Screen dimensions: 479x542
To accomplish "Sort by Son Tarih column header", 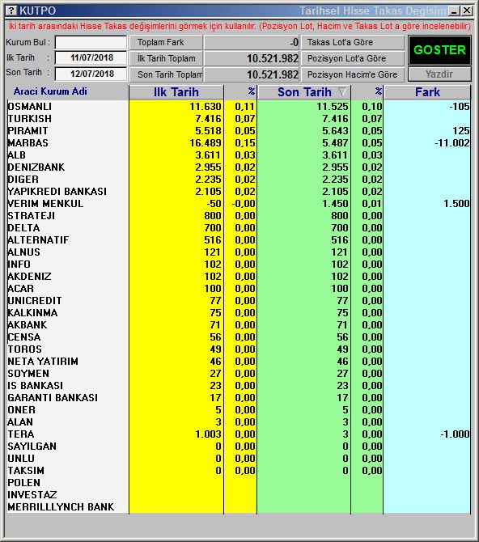I will click(x=304, y=92).
